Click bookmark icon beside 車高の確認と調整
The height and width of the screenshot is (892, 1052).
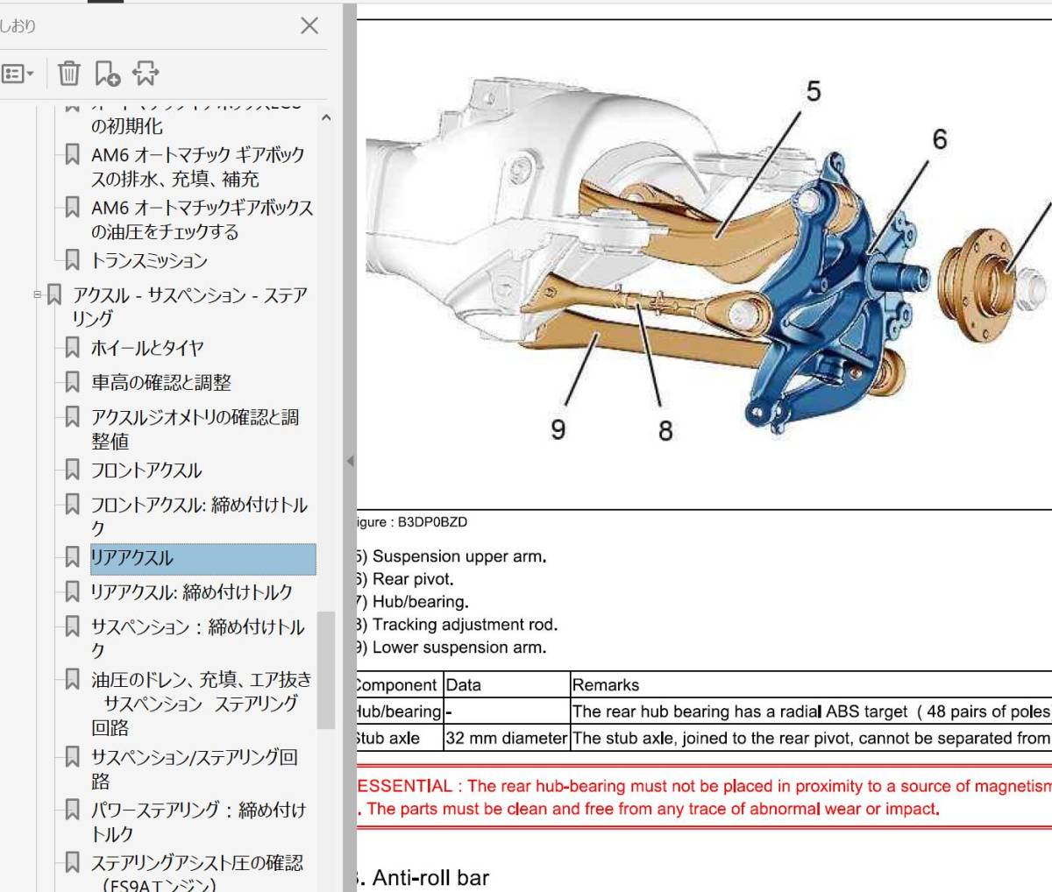[73, 382]
